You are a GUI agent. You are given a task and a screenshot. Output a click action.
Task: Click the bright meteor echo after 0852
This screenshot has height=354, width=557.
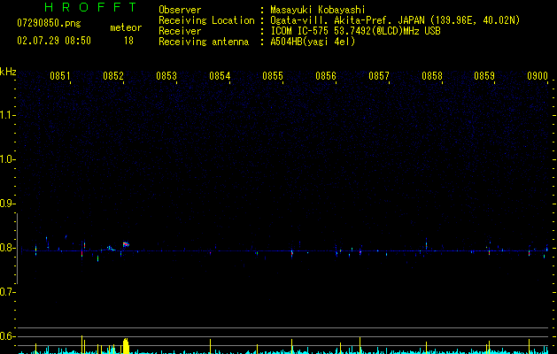click(126, 244)
